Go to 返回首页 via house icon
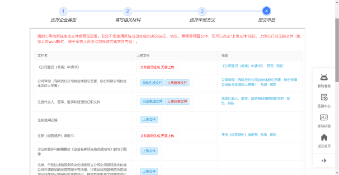The height and width of the screenshot is (175, 339). pos(324,137)
